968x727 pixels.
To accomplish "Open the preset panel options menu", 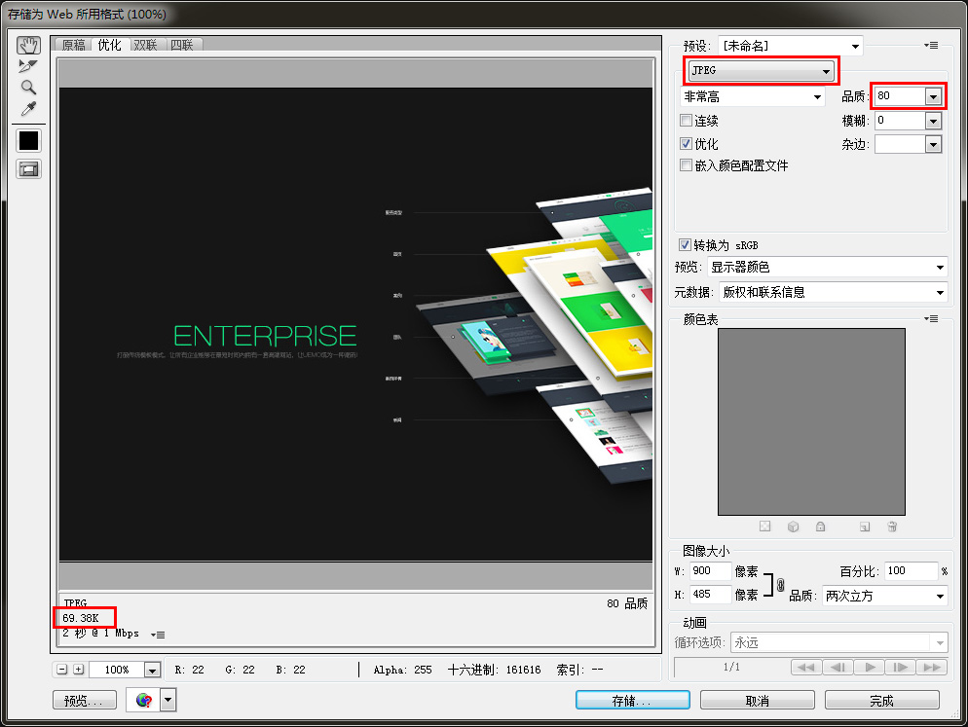I will pos(930,46).
